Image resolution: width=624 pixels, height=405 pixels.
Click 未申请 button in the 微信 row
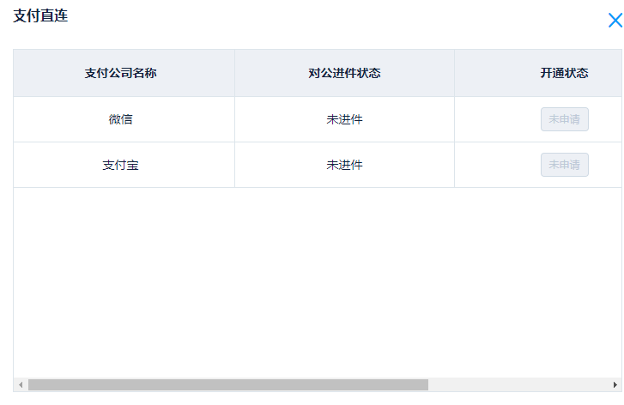click(564, 119)
